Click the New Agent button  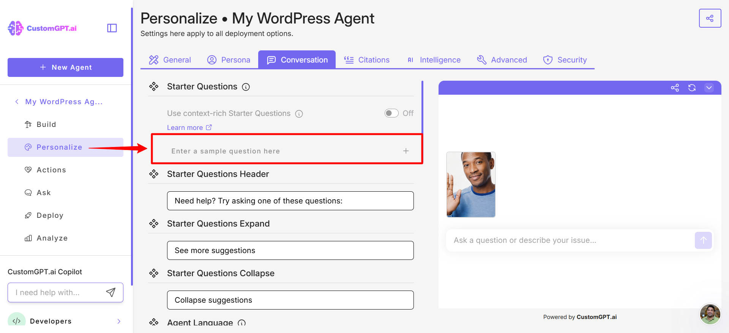(65, 67)
